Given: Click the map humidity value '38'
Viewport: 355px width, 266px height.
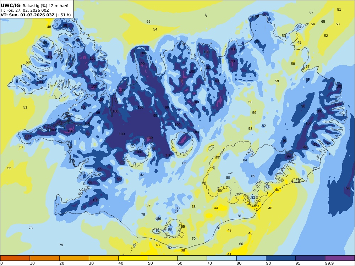Looking at the screenshot, I should (x=183, y=250).
